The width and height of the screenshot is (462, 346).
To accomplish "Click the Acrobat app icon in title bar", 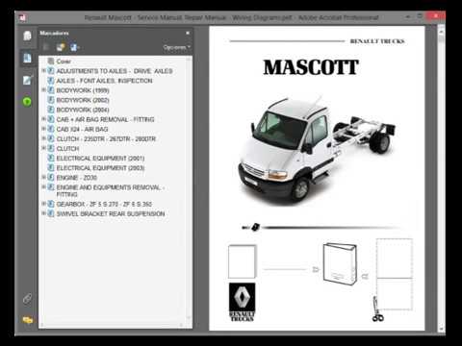I will (x=22, y=17).
